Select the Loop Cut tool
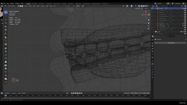 coord(6,55)
